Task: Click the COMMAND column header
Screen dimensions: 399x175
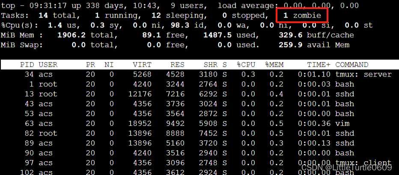Action: coord(351,65)
